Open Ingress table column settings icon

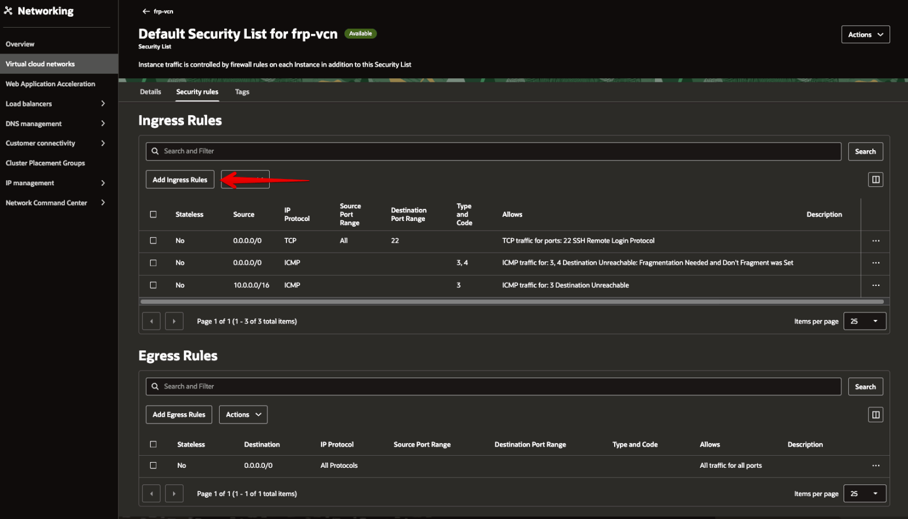tap(875, 180)
